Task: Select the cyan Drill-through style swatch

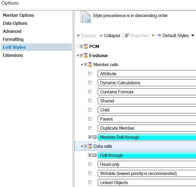Action: click(147, 155)
